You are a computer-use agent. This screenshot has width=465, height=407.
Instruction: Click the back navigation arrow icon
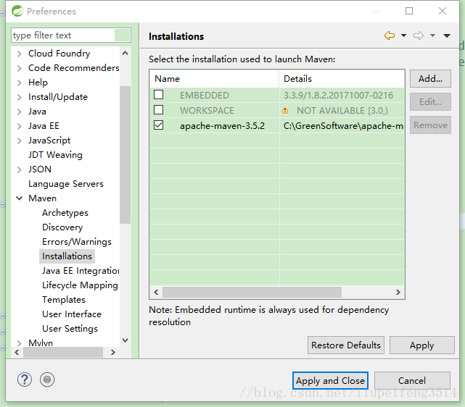(390, 35)
